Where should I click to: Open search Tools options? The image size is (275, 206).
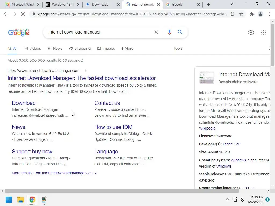178,49
